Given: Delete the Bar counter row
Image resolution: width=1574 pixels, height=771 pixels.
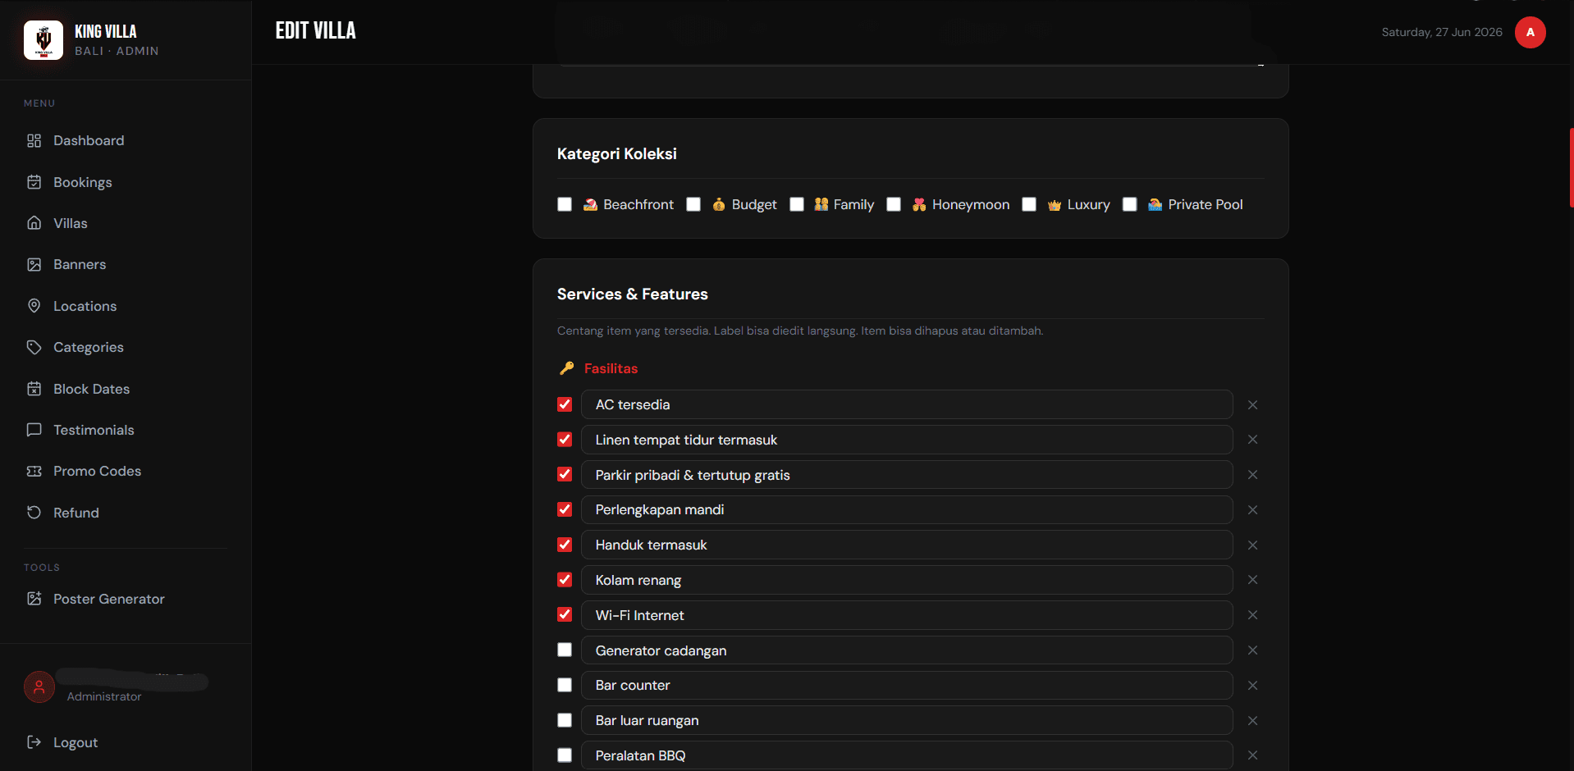Looking at the screenshot, I should coord(1252,686).
